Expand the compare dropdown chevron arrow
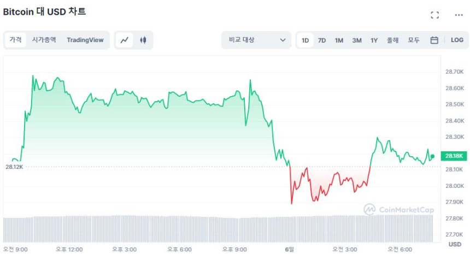470x254 pixels. (x=283, y=40)
